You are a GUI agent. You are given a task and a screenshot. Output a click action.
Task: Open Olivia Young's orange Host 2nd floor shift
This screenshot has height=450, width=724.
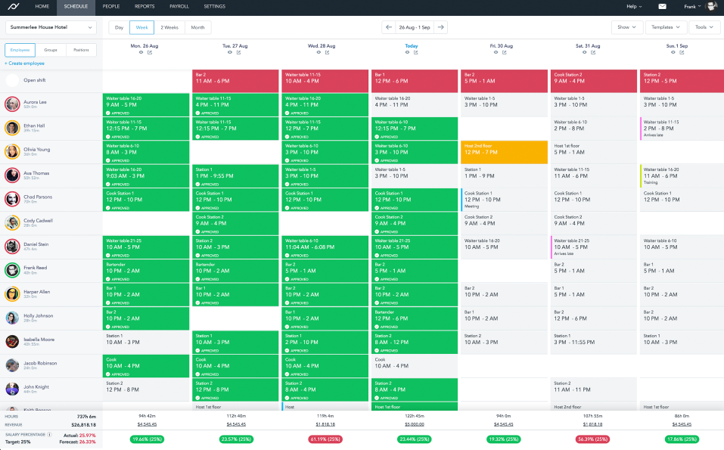click(505, 152)
